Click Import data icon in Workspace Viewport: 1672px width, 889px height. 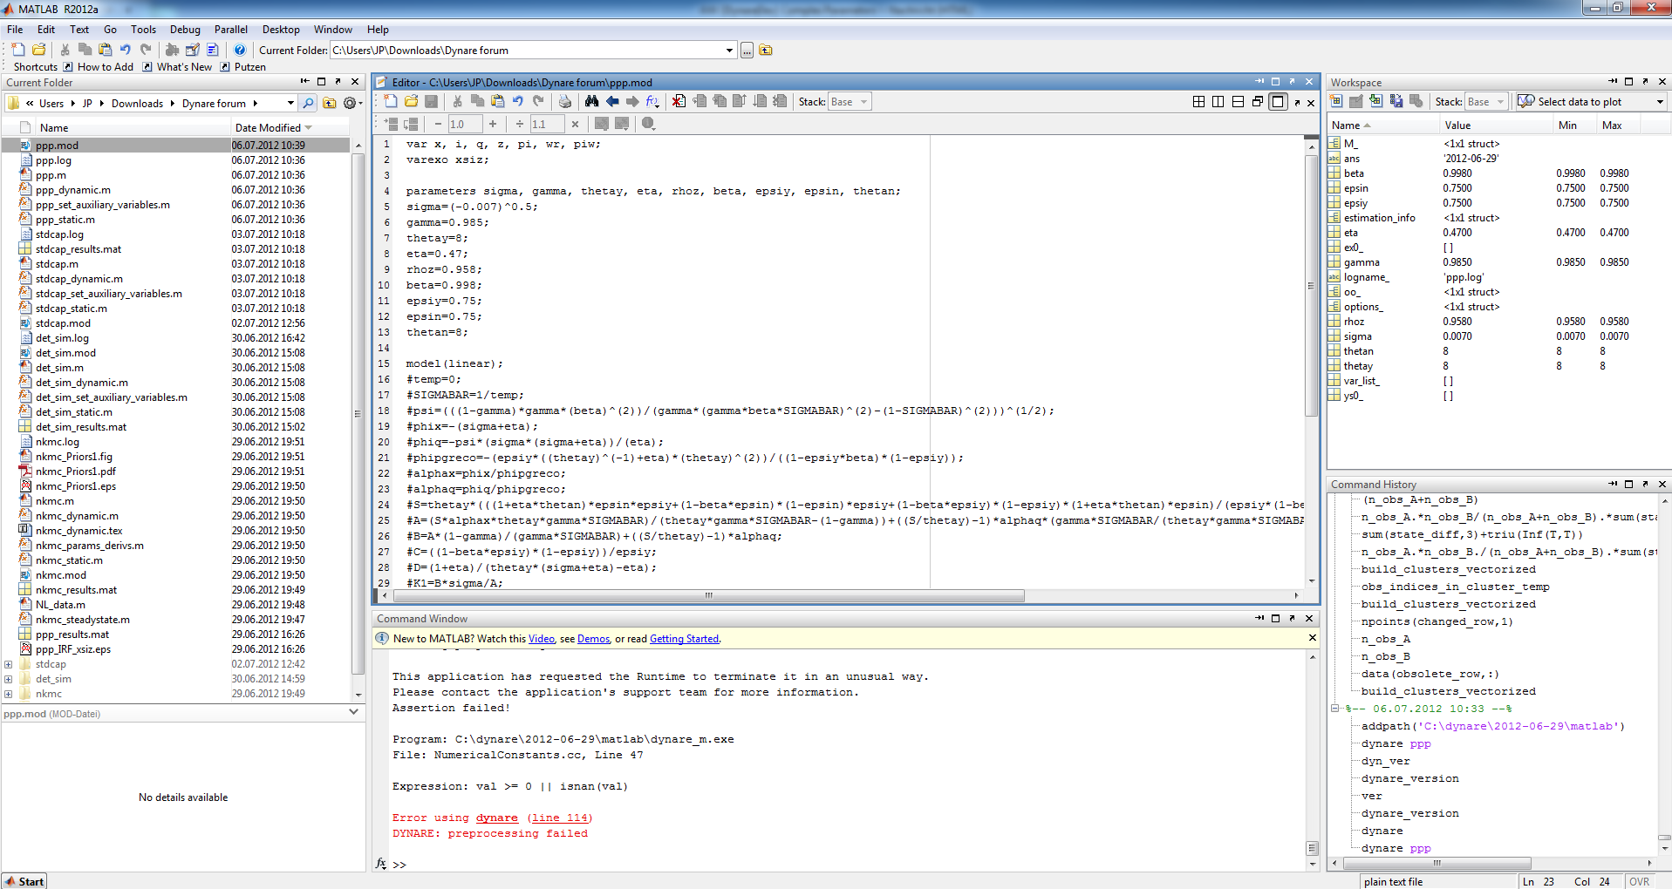pos(1376,102)
